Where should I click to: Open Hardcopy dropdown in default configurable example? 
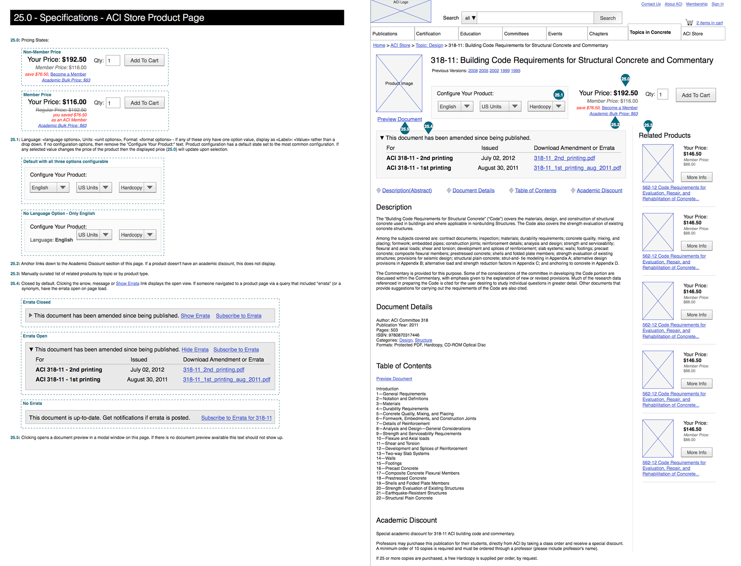coord(138,188)
